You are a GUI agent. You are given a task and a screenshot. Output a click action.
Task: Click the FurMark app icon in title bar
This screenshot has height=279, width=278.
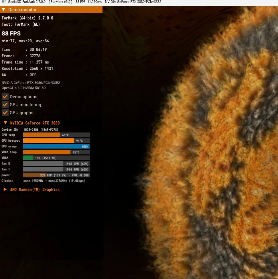4,2
